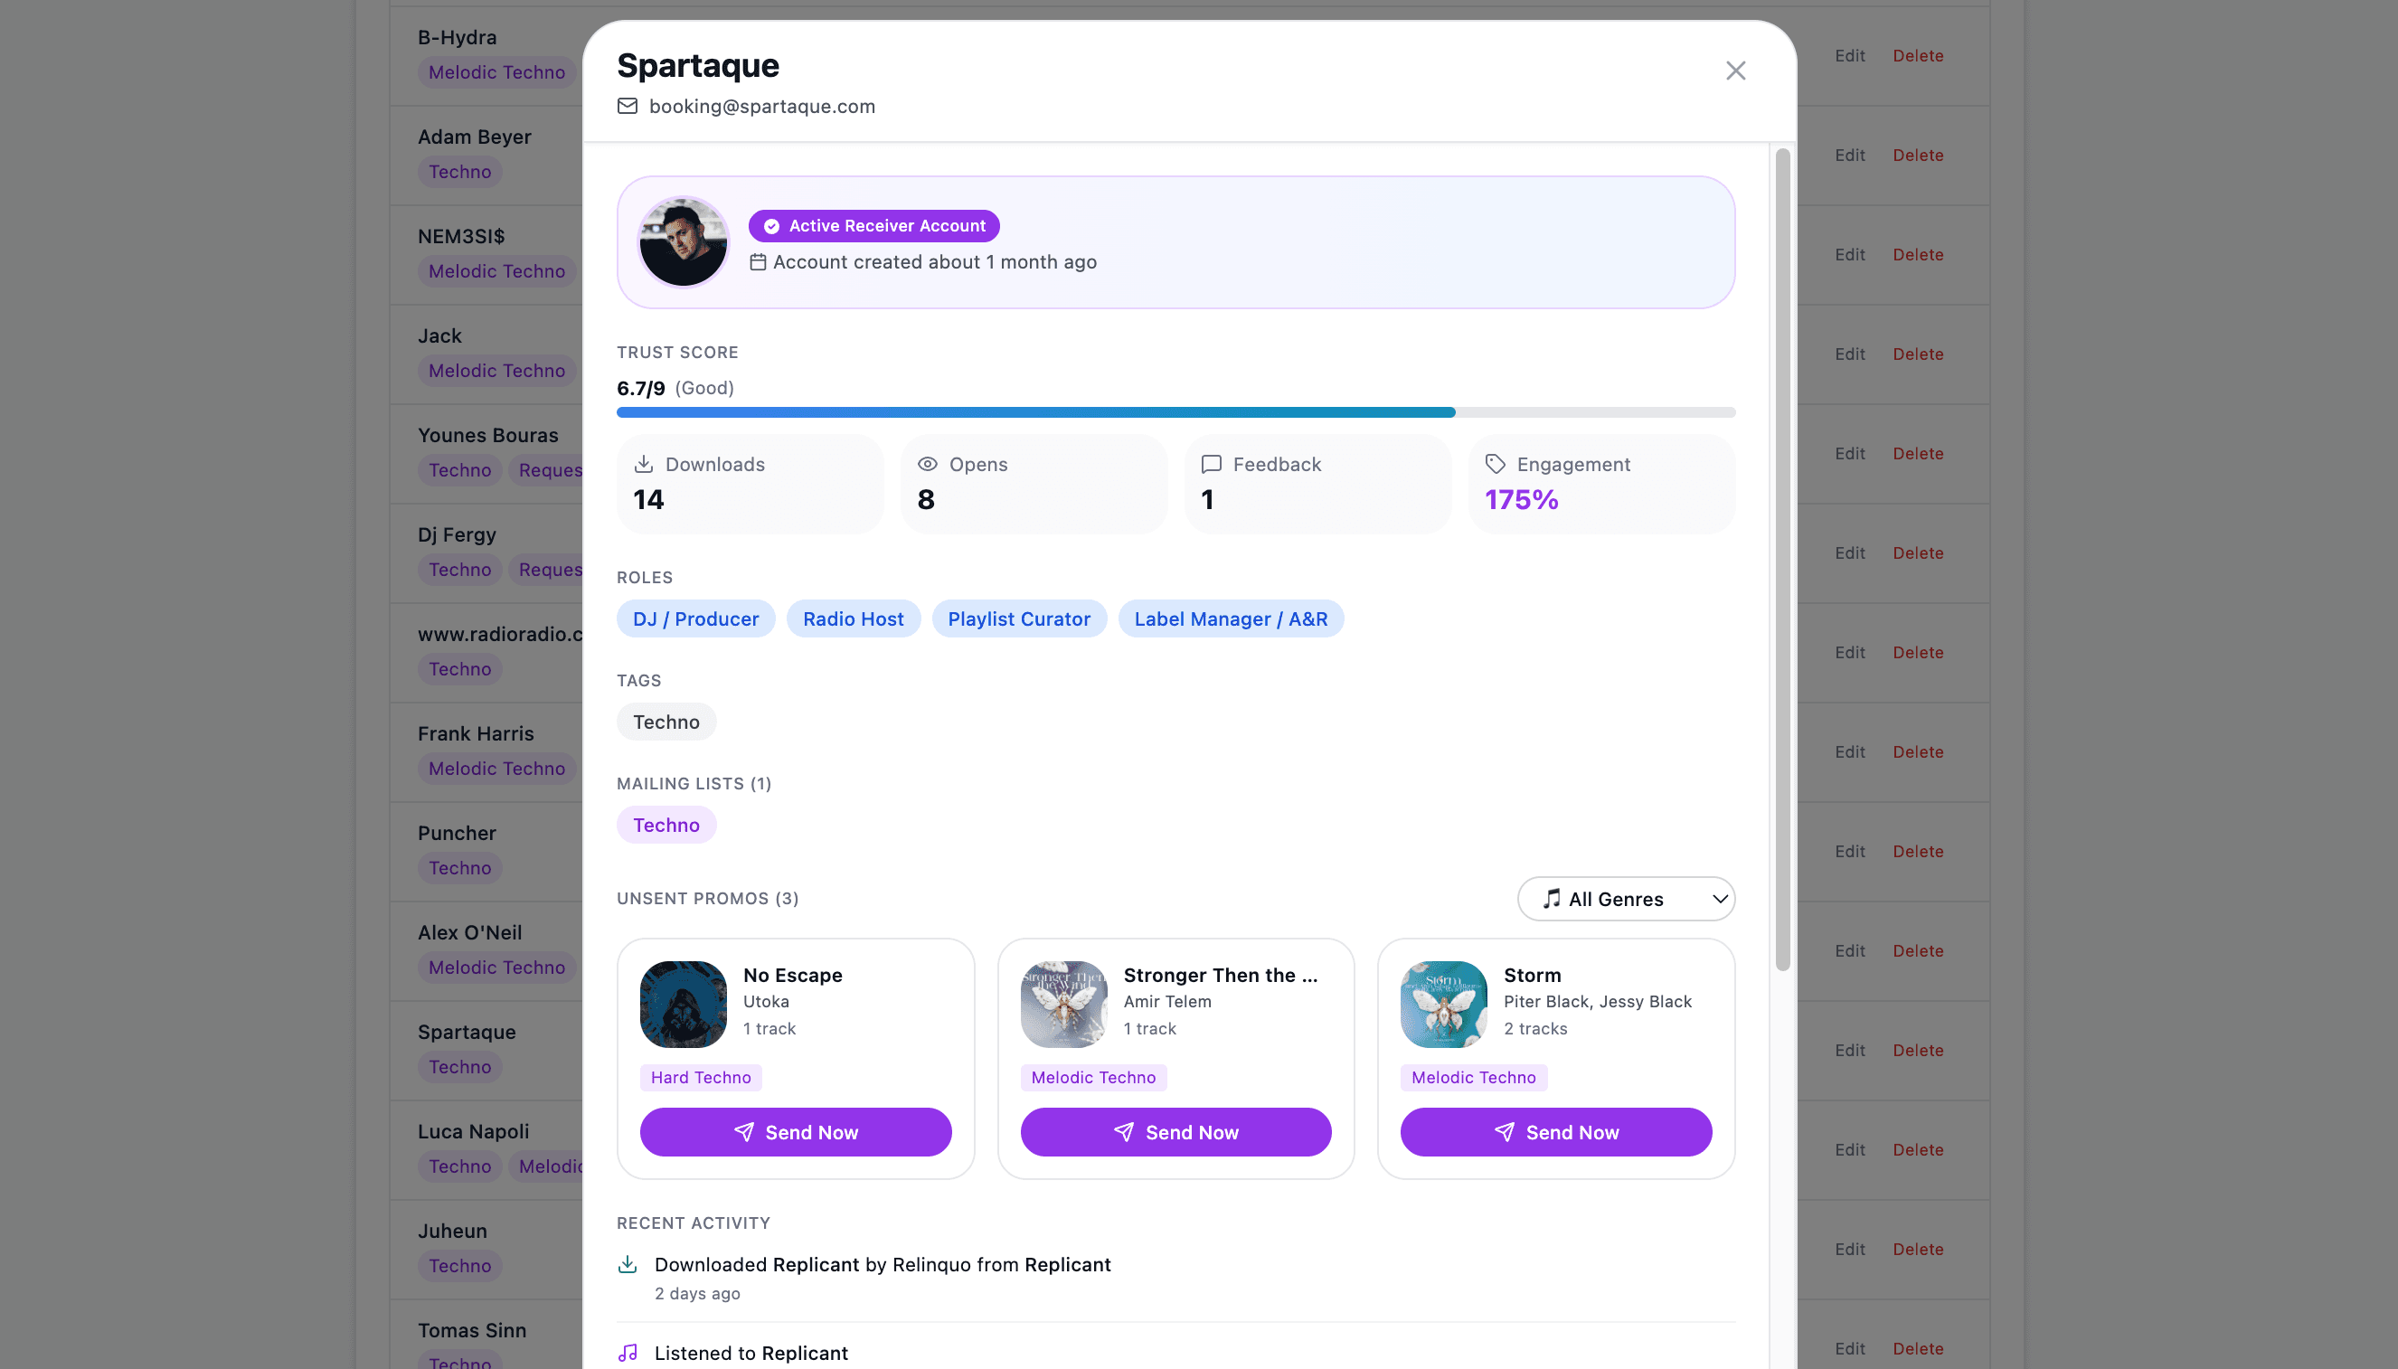Viewport: 2398px width, 1369px height.
Task: Click the calendar icon beside account created
Action: pyautogui.click(x=758, y=262)
